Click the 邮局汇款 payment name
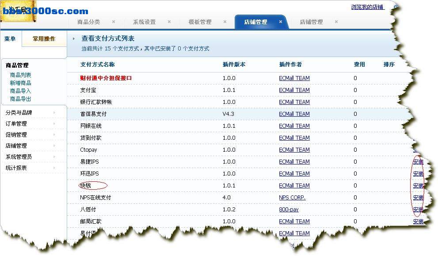Screen dimensions: 438x256 coord(91,222)
